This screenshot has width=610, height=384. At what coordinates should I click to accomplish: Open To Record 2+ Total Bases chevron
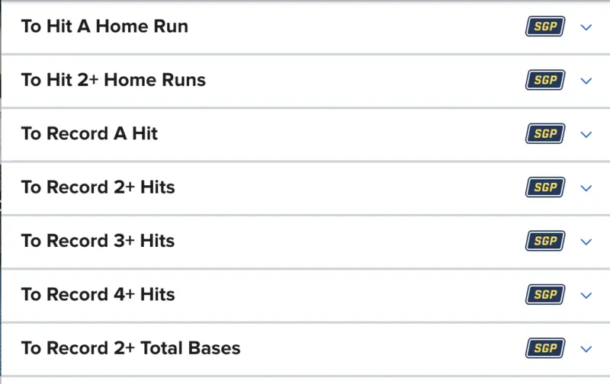(586, 349)
